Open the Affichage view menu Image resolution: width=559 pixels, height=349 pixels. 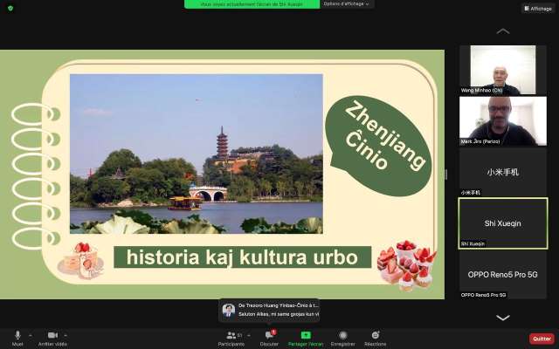click(538, 8)
